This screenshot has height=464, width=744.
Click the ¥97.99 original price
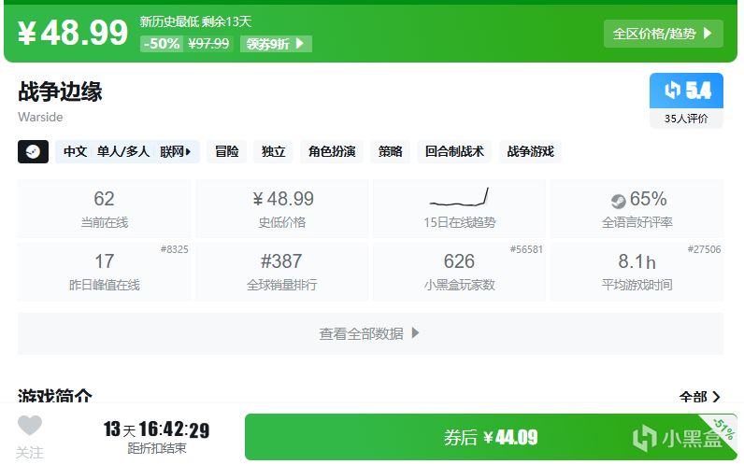(x=208, y=44)
